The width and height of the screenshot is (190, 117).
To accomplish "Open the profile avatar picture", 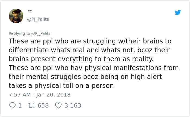I will 16,16.
